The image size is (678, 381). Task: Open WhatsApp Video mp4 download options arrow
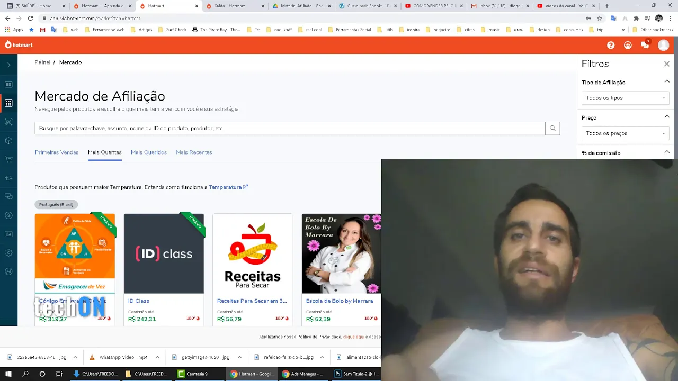(158, 357)
